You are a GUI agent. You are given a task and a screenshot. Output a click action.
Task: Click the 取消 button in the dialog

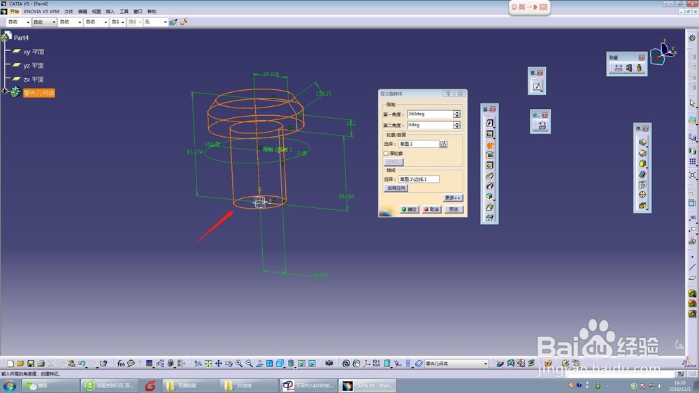pos(431,209)
